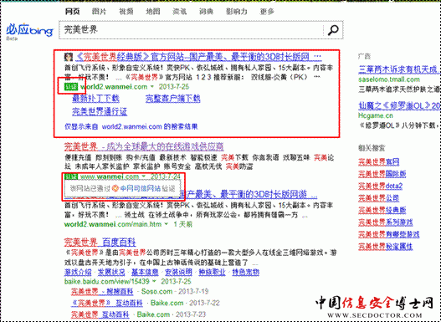Open the 最新补丁下载 link
This screenshot has width=441, height=322.
95,99
